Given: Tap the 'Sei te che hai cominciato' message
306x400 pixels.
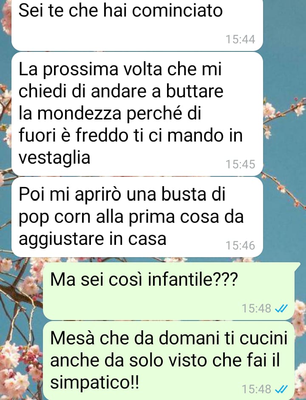Looking at the screenshot, I should pos(137,25).
